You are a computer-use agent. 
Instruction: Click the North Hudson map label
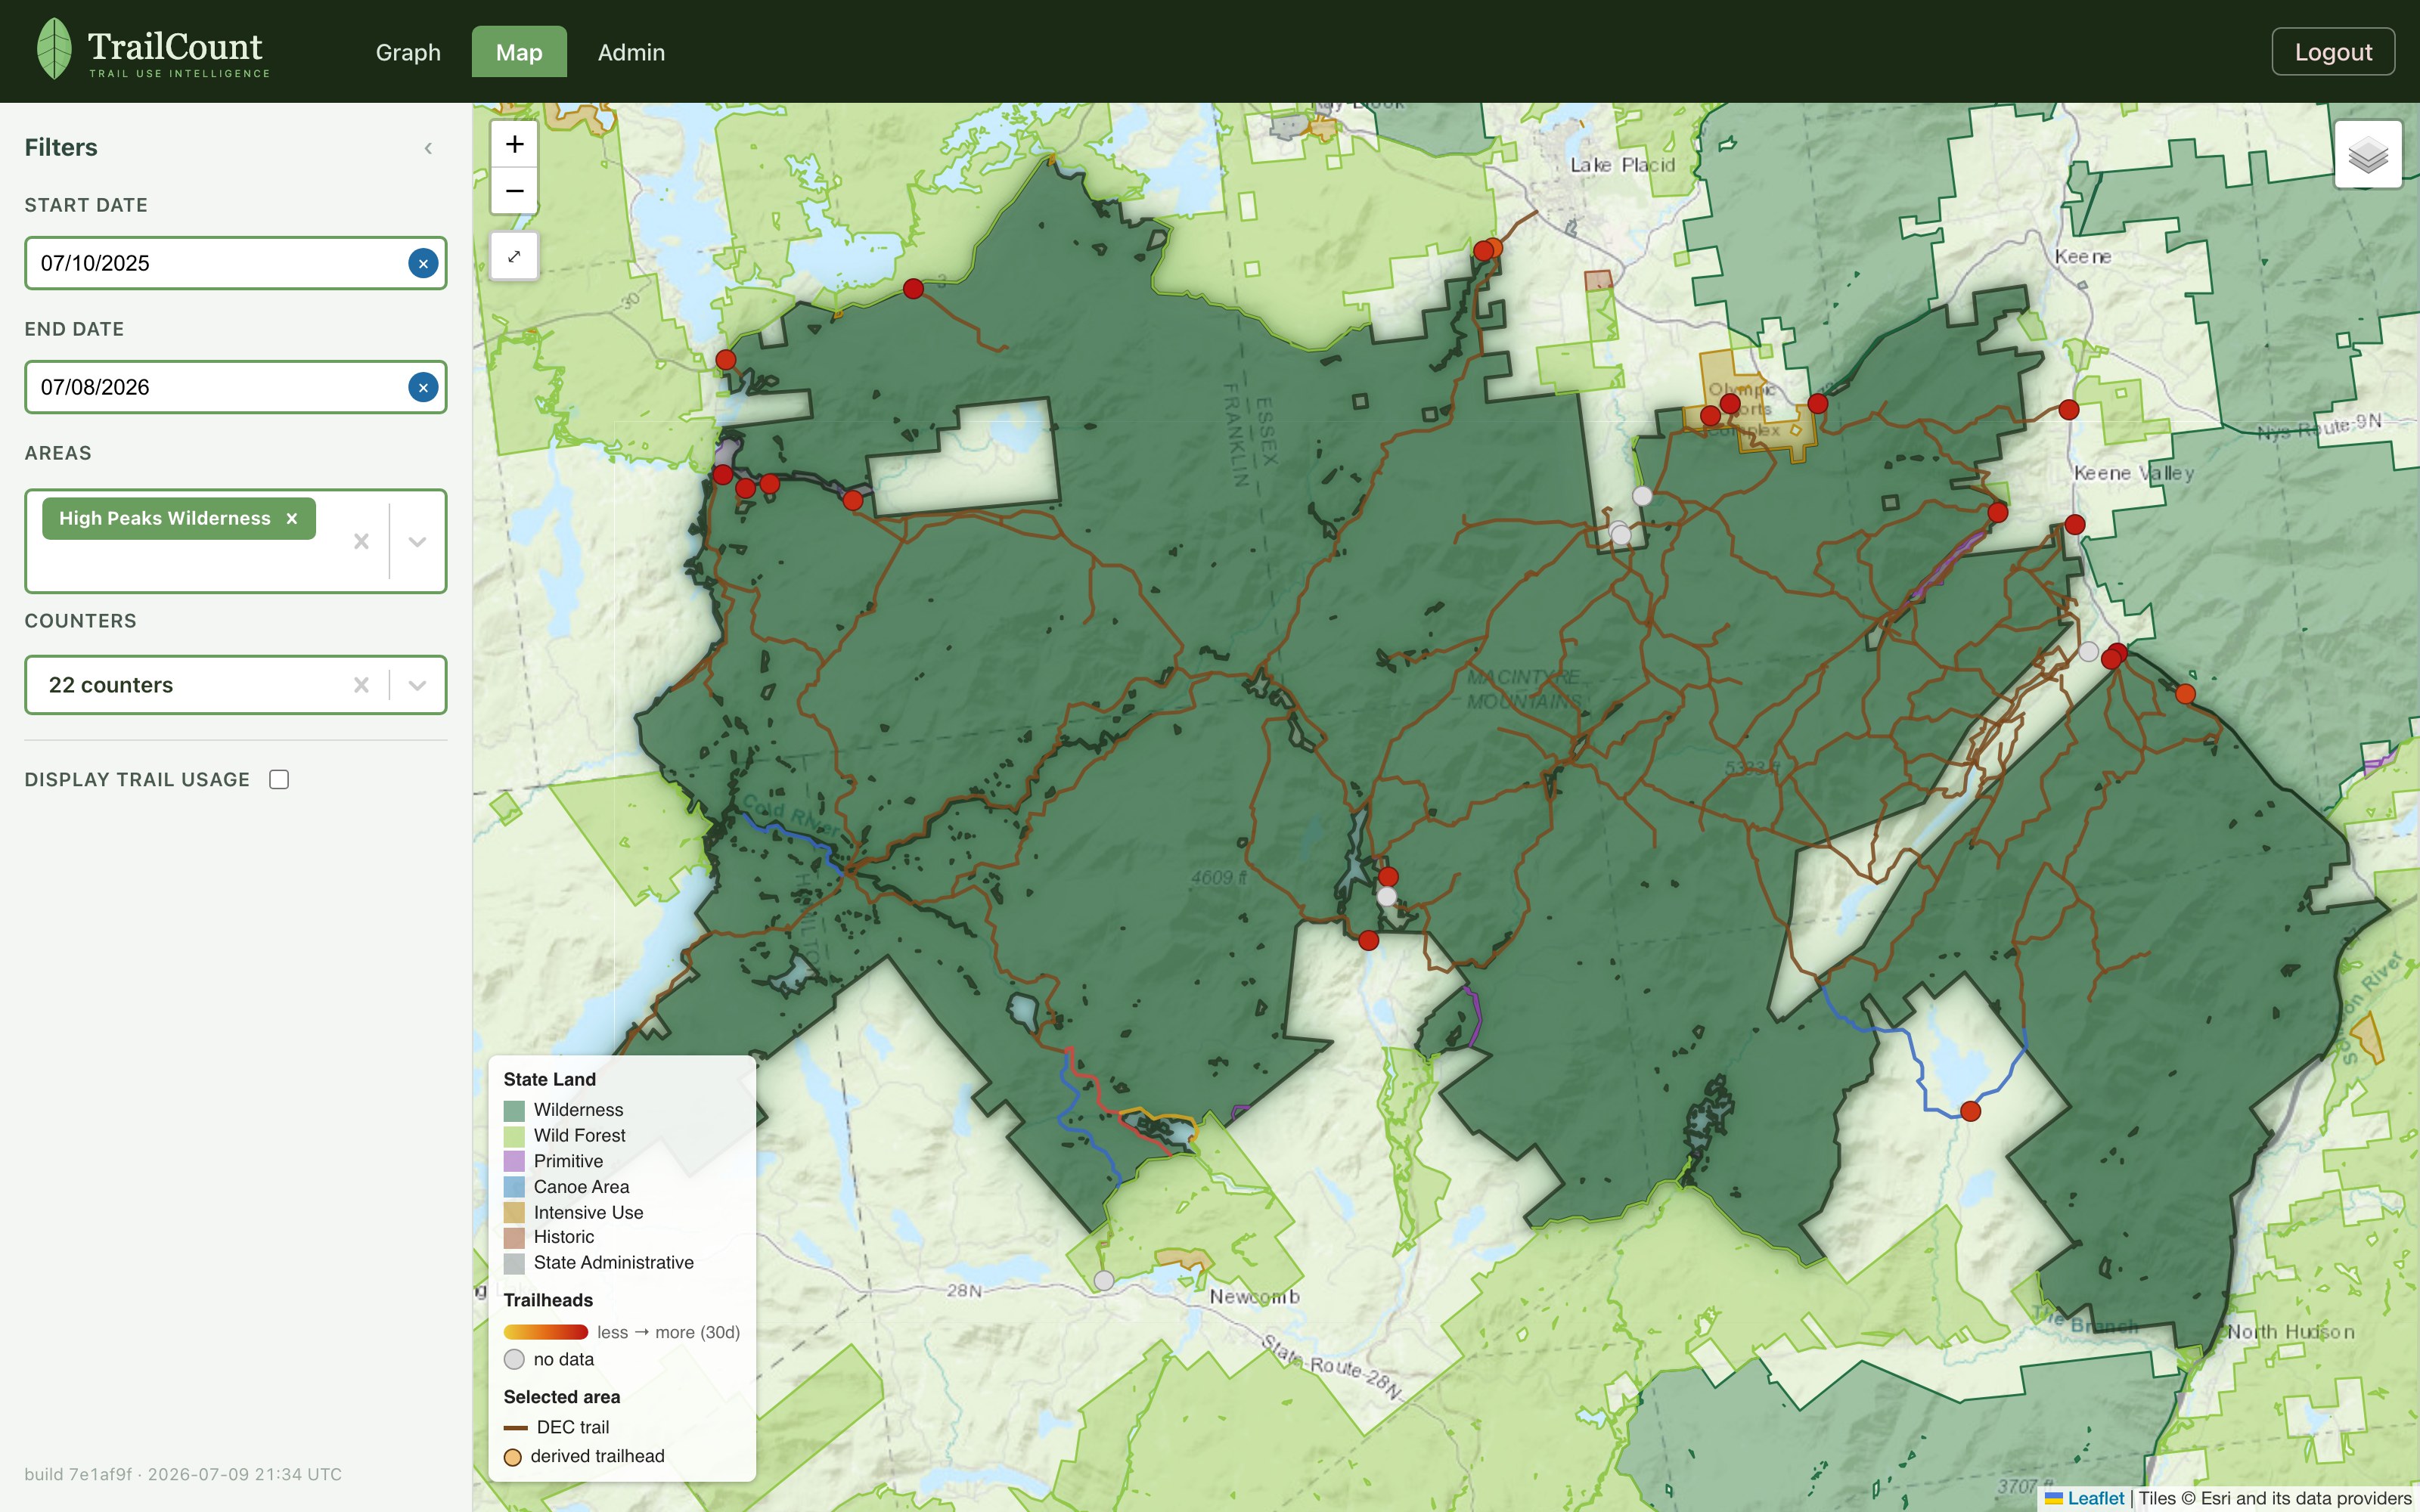[2291, 1332]
